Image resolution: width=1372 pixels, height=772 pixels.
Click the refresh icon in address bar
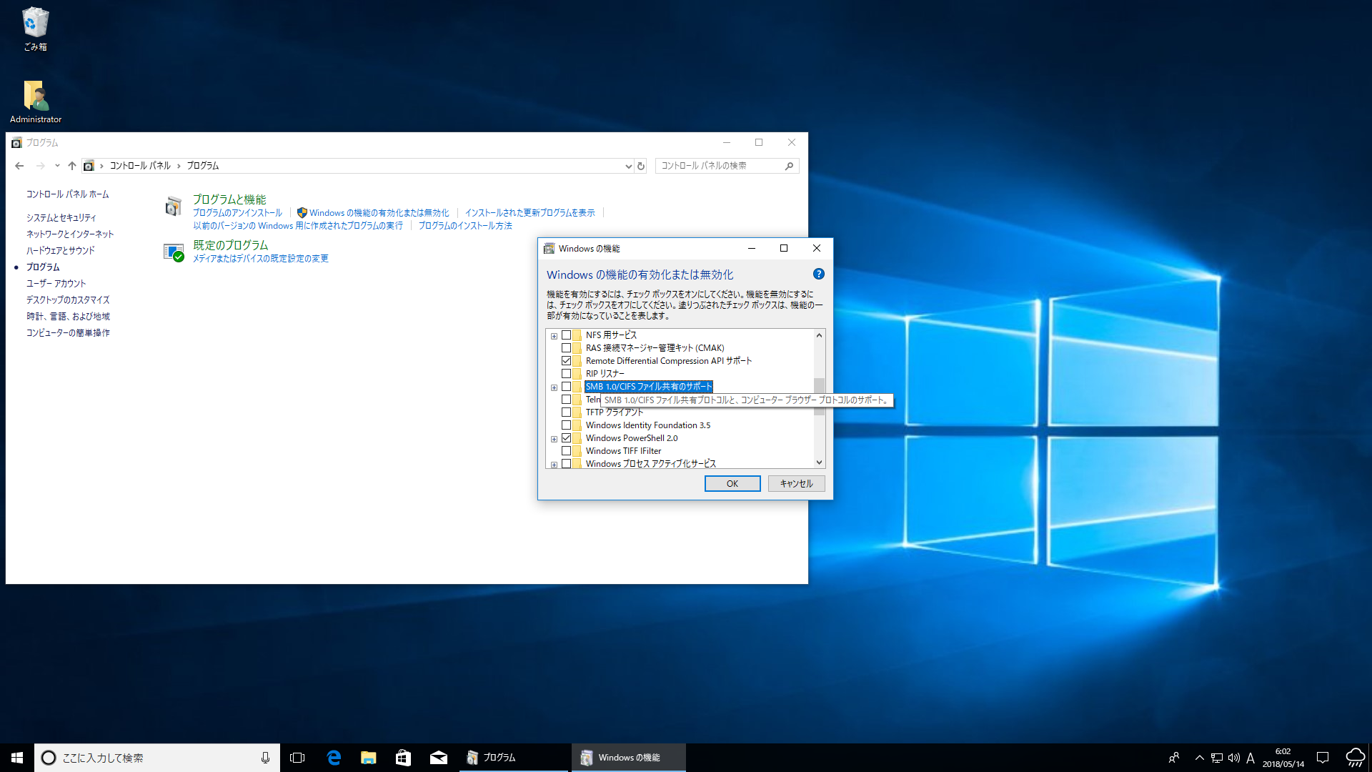click(641, 166)
